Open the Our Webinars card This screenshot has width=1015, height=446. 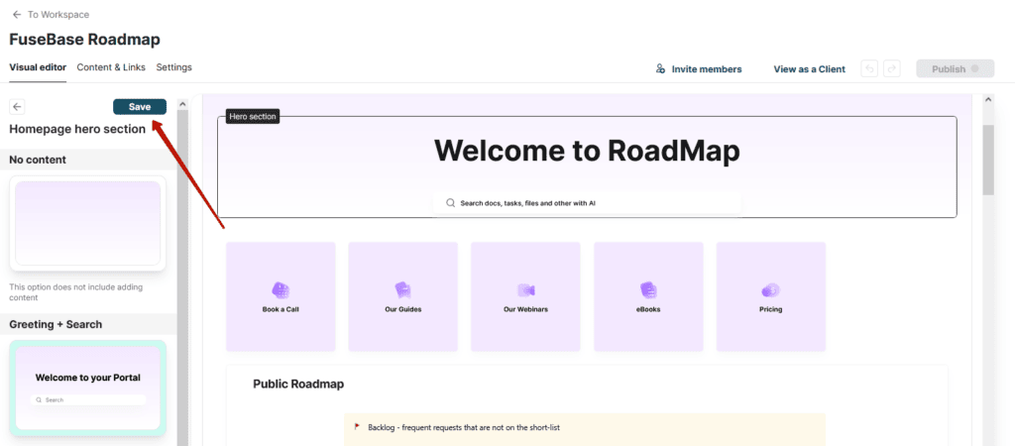pos(525,296)
